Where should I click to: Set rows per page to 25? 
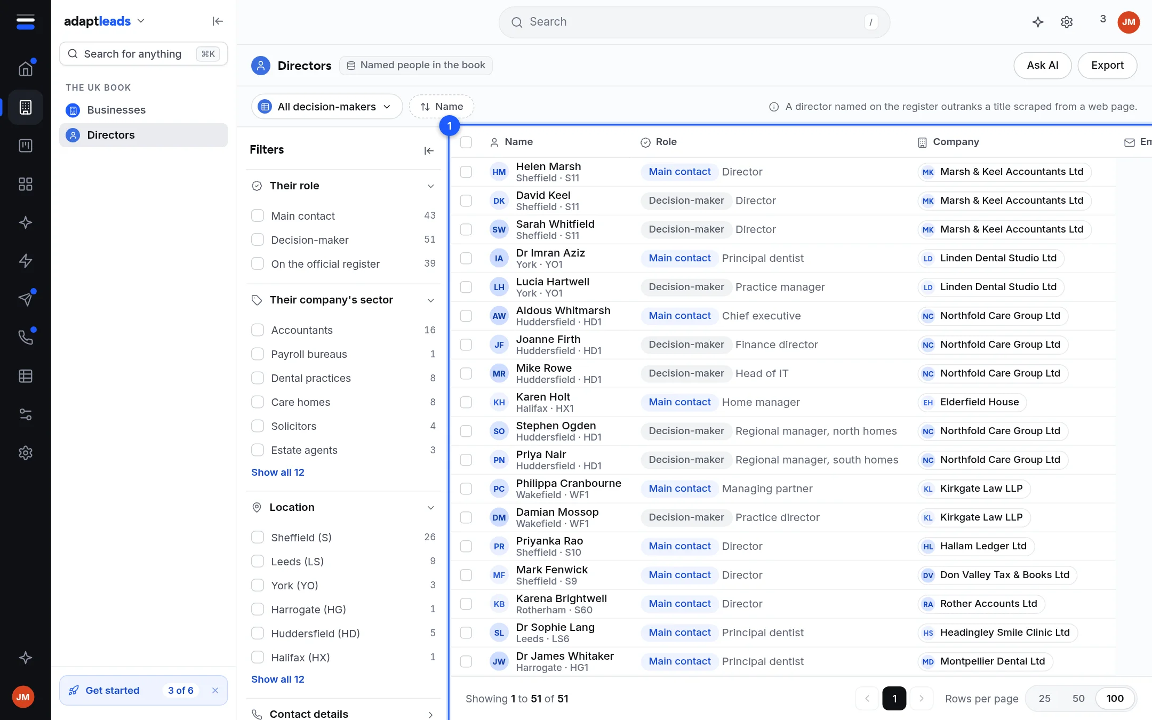click(1045, 699)
